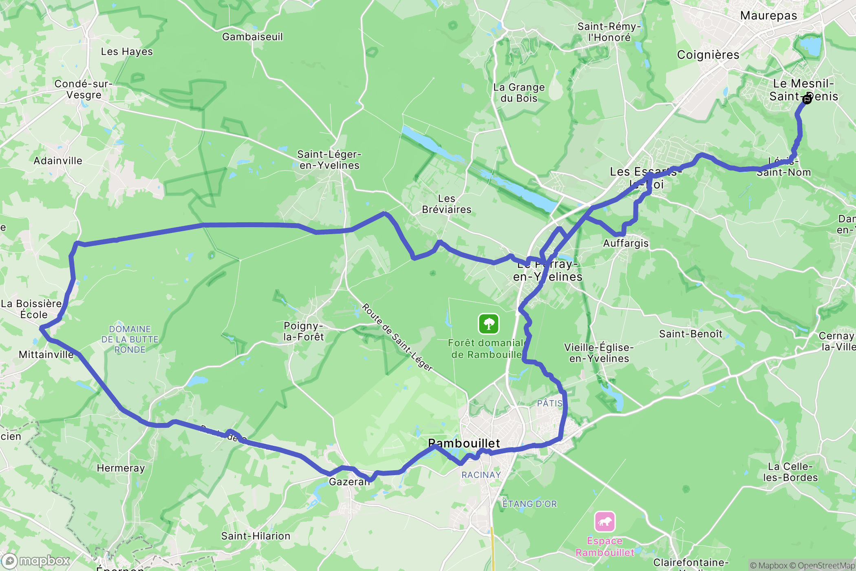
Task: Select the Rambouillet city label
Action: 464,443
